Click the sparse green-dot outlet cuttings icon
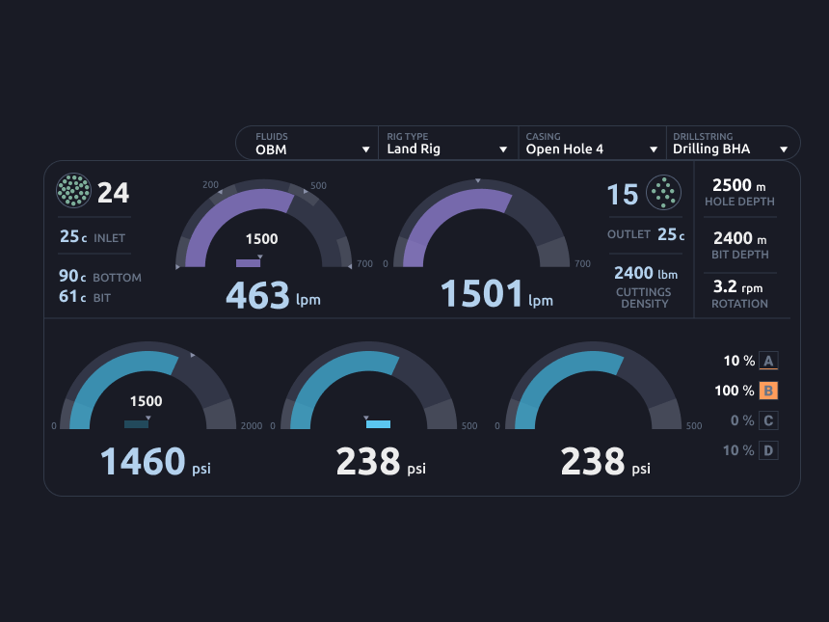 click(663, 192)
